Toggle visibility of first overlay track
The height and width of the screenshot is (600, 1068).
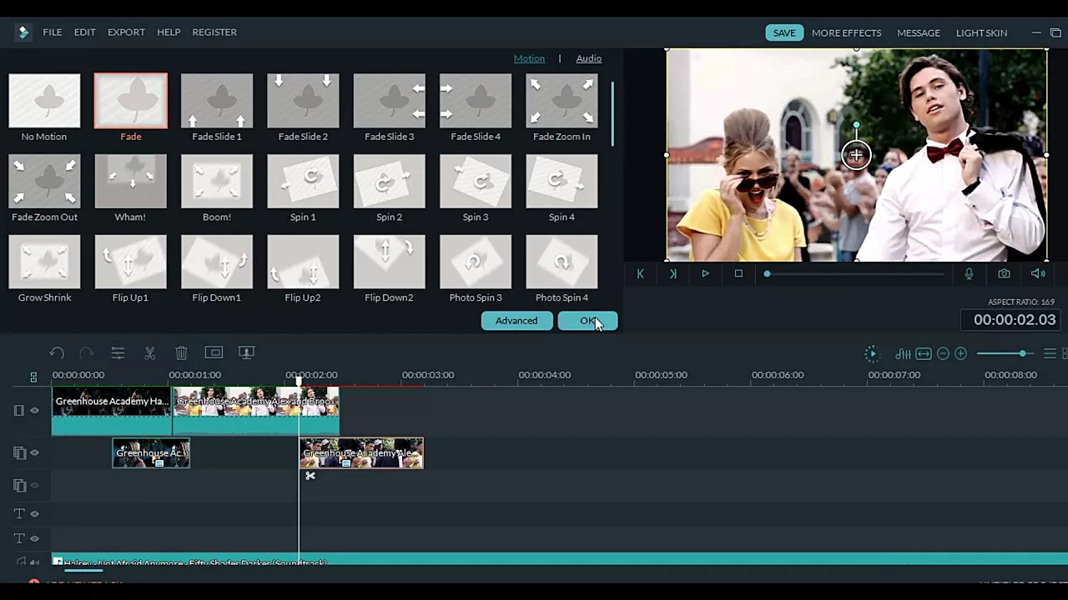pos(34,452)
